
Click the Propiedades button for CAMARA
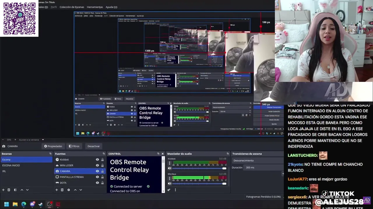pyautogui.click(x=53, y=146)
